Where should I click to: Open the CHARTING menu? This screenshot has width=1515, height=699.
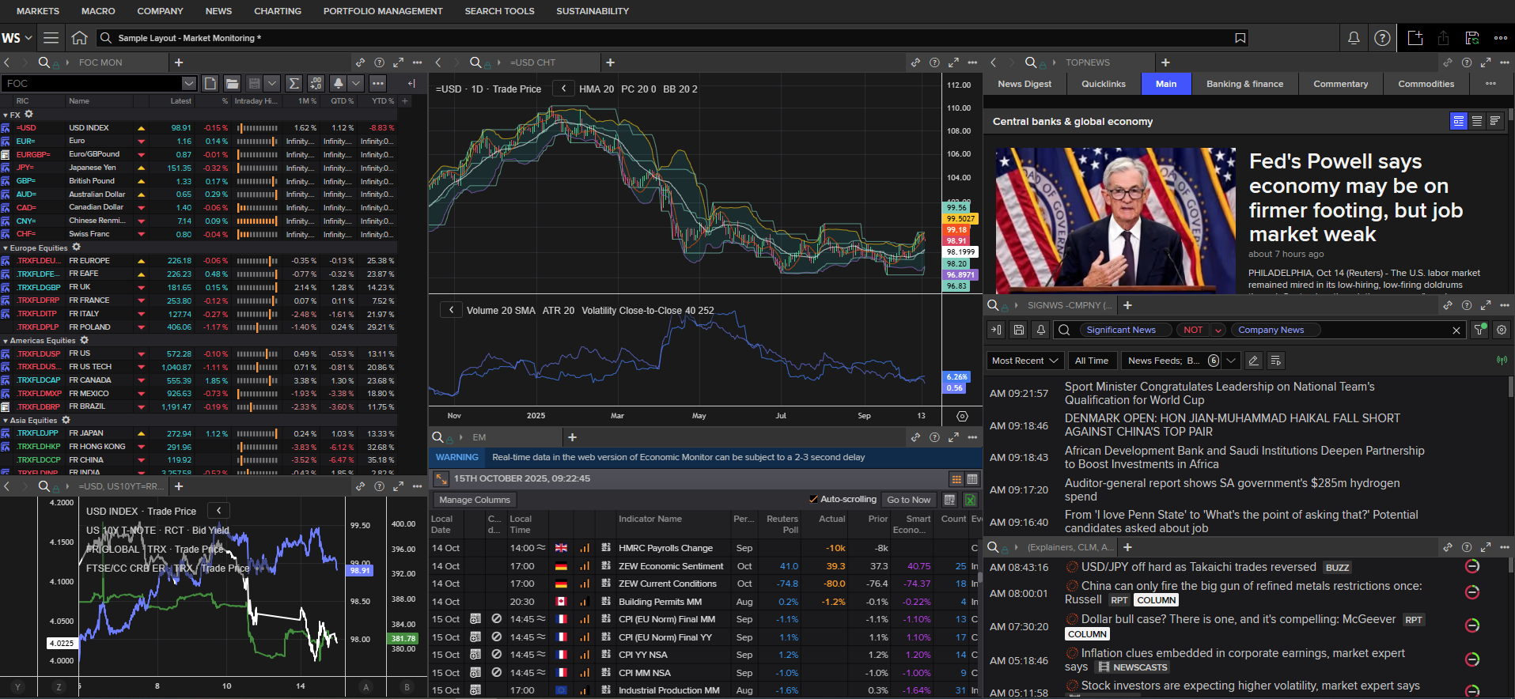[277, 11]
